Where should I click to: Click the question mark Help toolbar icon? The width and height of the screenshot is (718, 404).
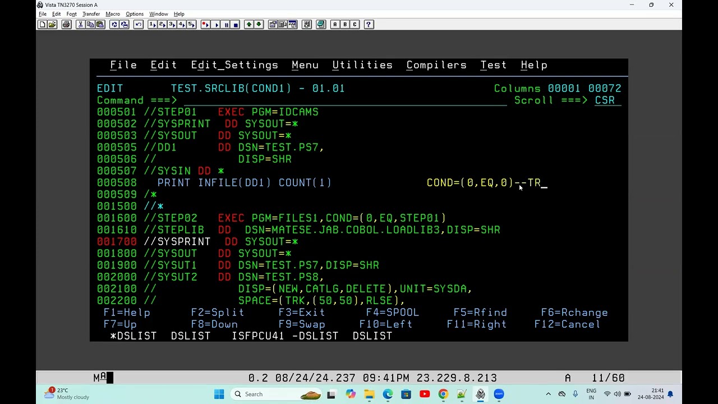(369, 24)
